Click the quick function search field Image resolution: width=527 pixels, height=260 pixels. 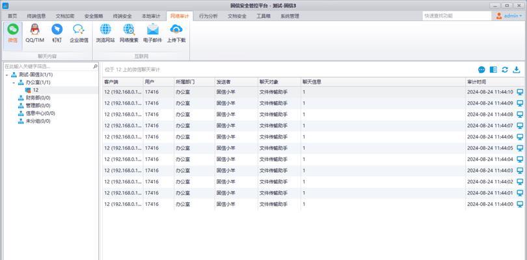tap(457, 16)
